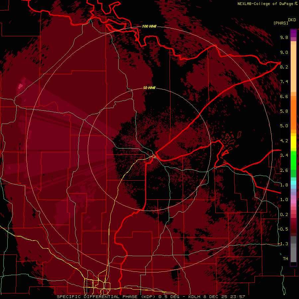Click the 5.0 scale value

tap(284, 126)
